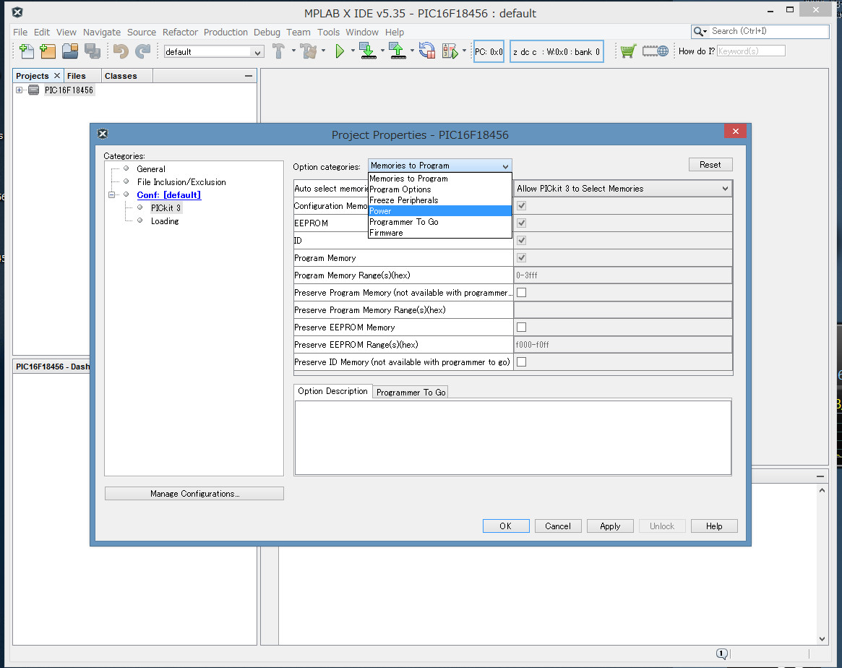Viewport: 842px width, 668px height.
Task: Select Loading in Categories tree
Action: pyautogui.click(x=165, y=221)
